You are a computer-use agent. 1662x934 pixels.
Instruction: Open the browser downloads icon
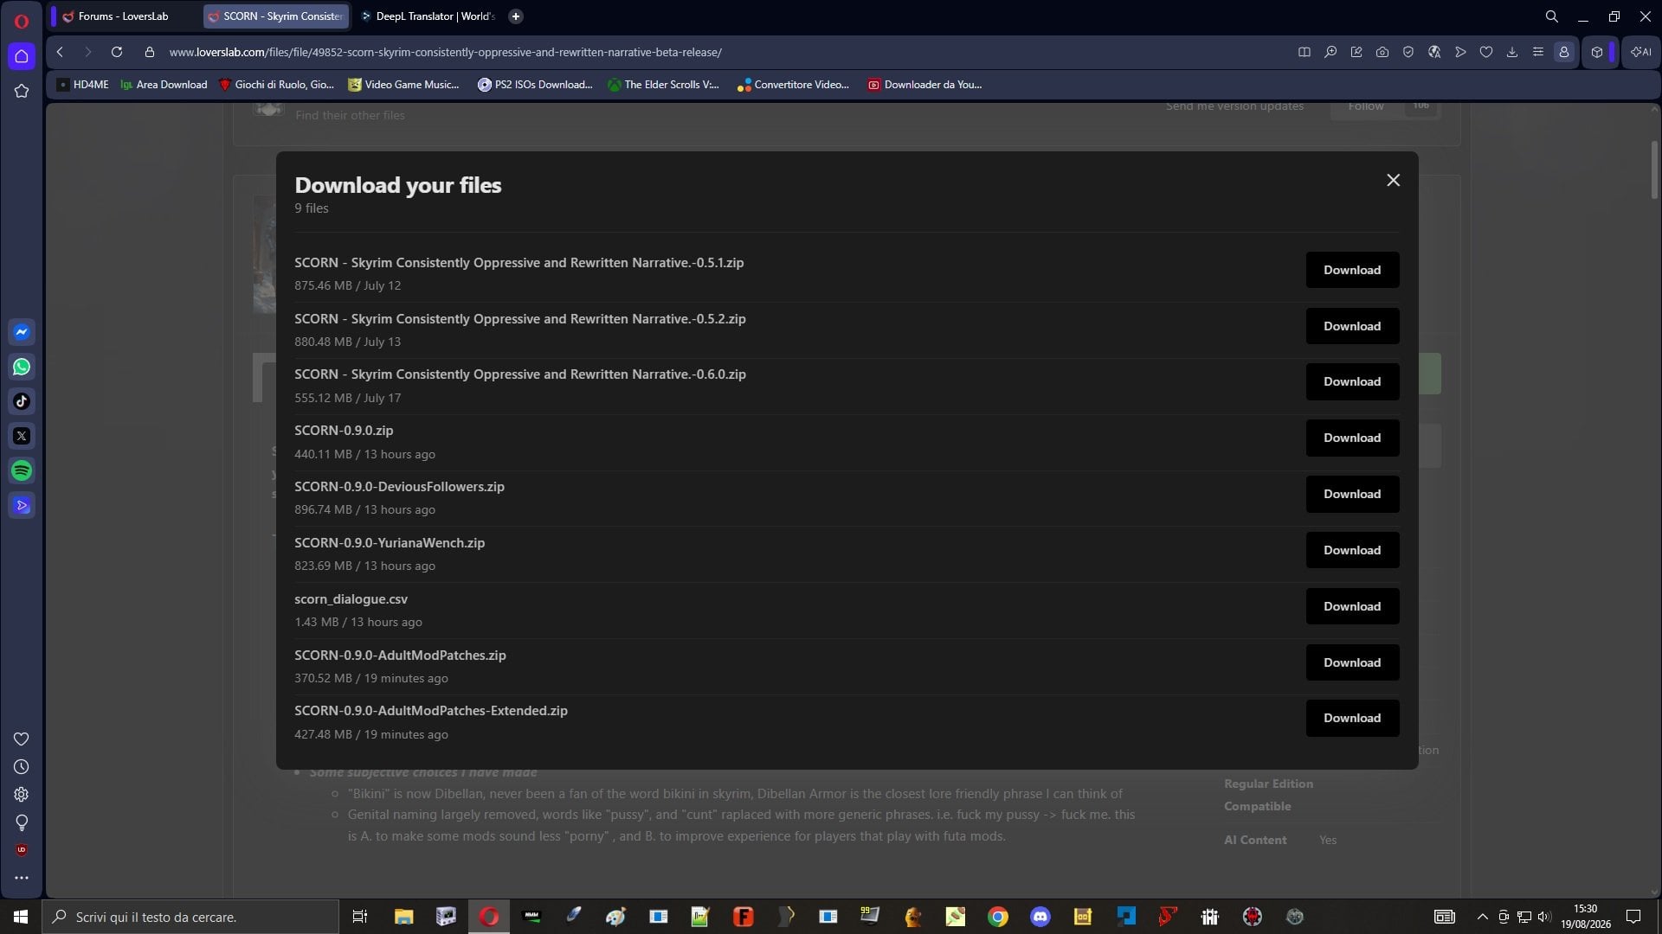1512,52
